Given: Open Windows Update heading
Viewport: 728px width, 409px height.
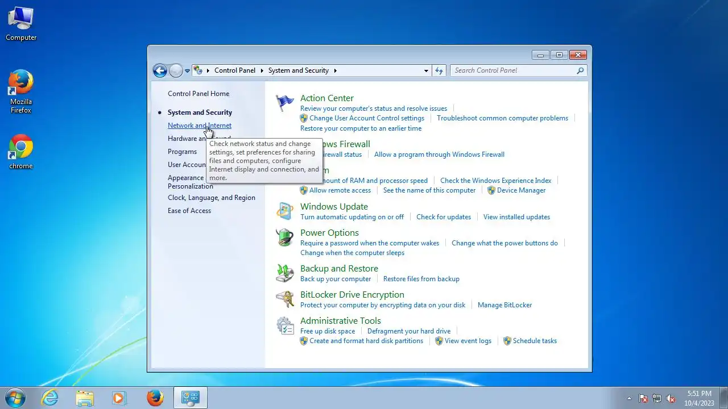Looking at the screenshot, I should tap(334, 207).
